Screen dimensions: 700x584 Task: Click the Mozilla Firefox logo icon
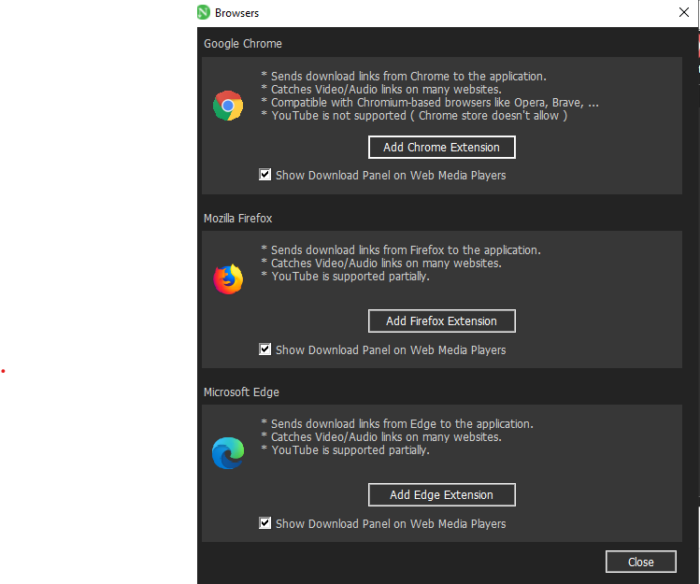(x=228, y=279)
